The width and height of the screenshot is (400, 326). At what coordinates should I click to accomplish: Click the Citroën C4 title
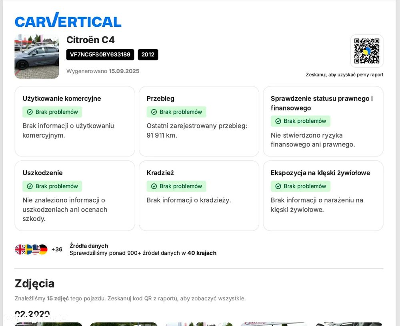tap(90, 40)
